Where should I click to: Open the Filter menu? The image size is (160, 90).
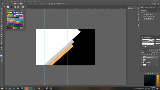pyautogui.click(x=25, y=1)
